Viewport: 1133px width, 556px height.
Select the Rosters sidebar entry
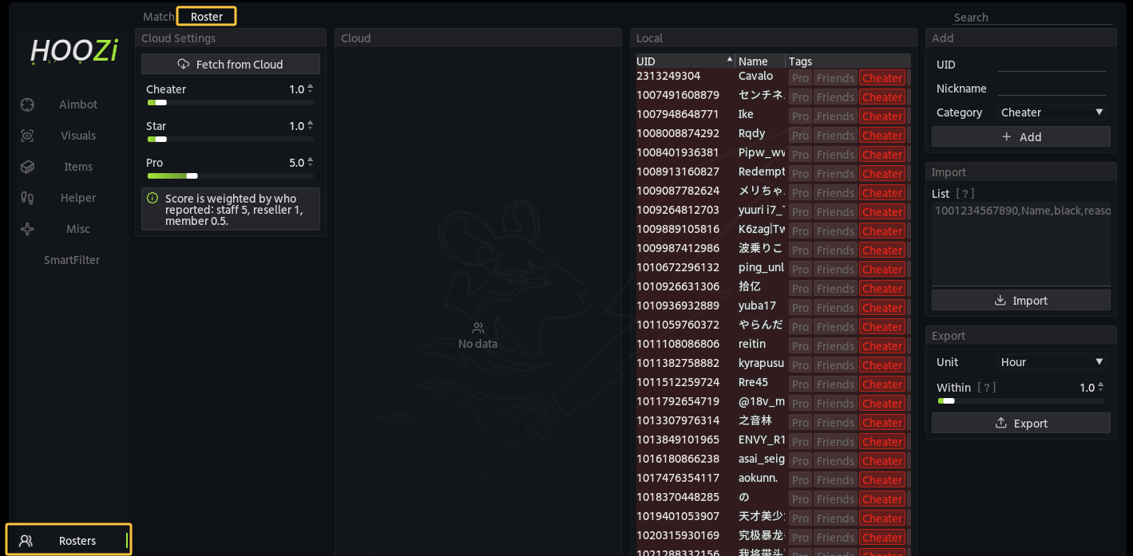(x=69, y=540)
